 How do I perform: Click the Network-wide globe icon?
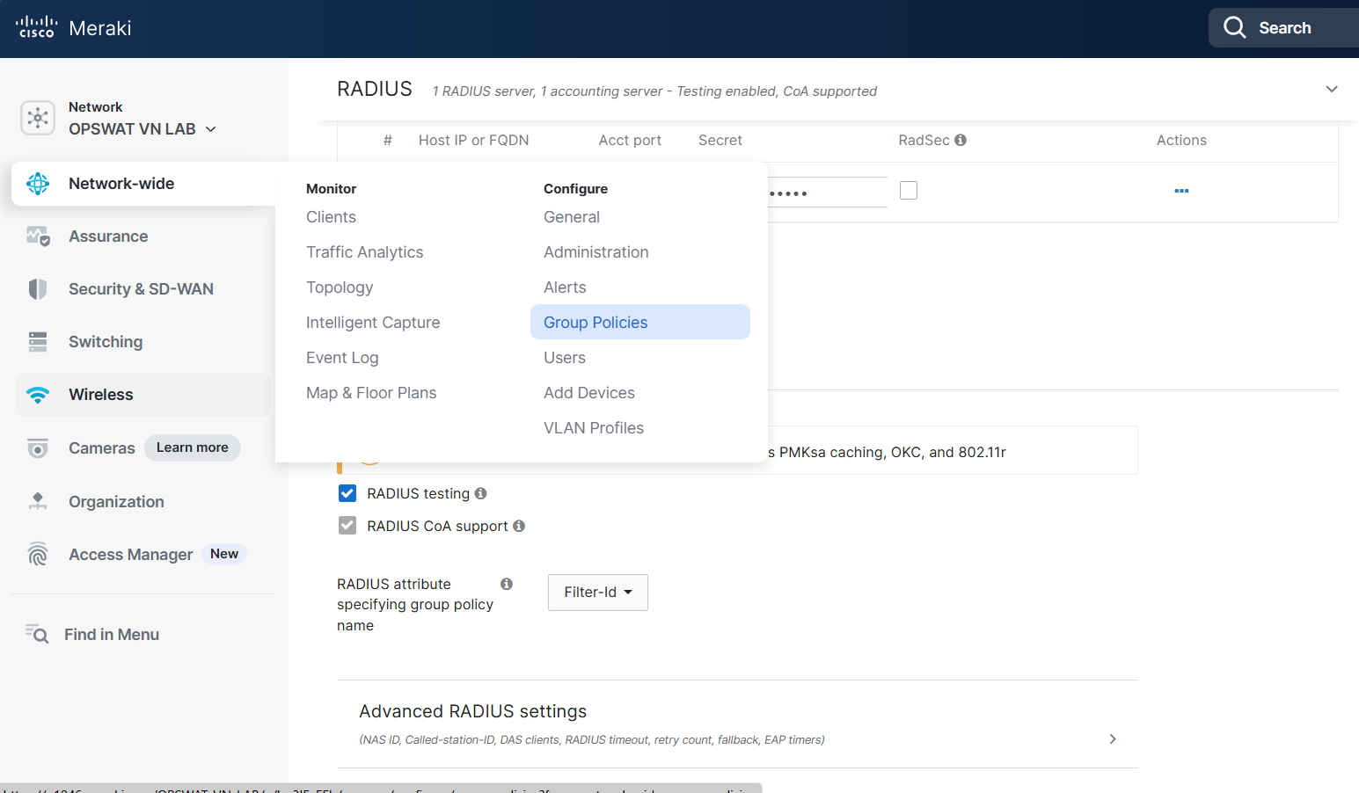pyautogui.click(x=38, y=184)
